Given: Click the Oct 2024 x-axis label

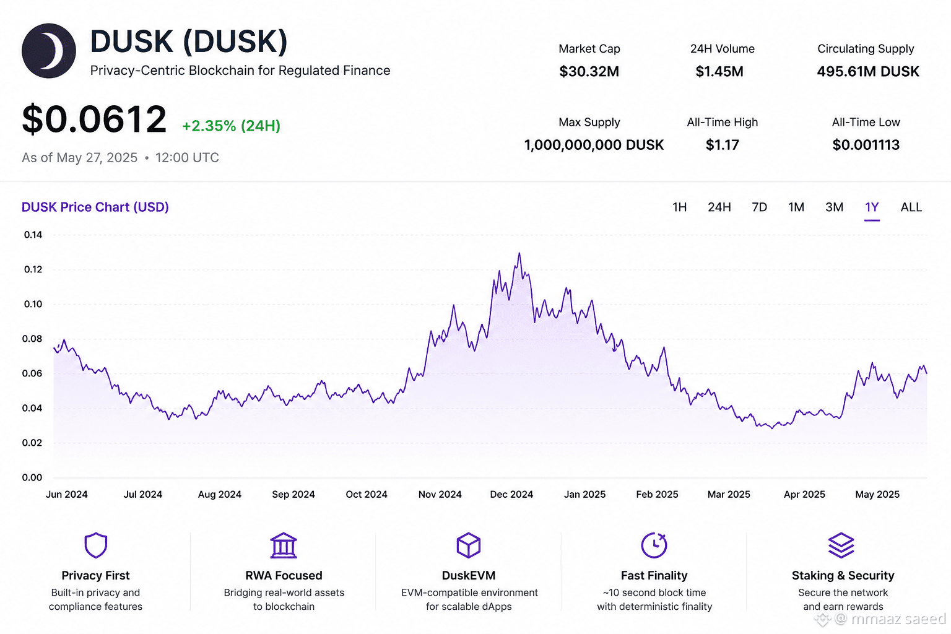Looking at the screenshot, I should point(367,495).
